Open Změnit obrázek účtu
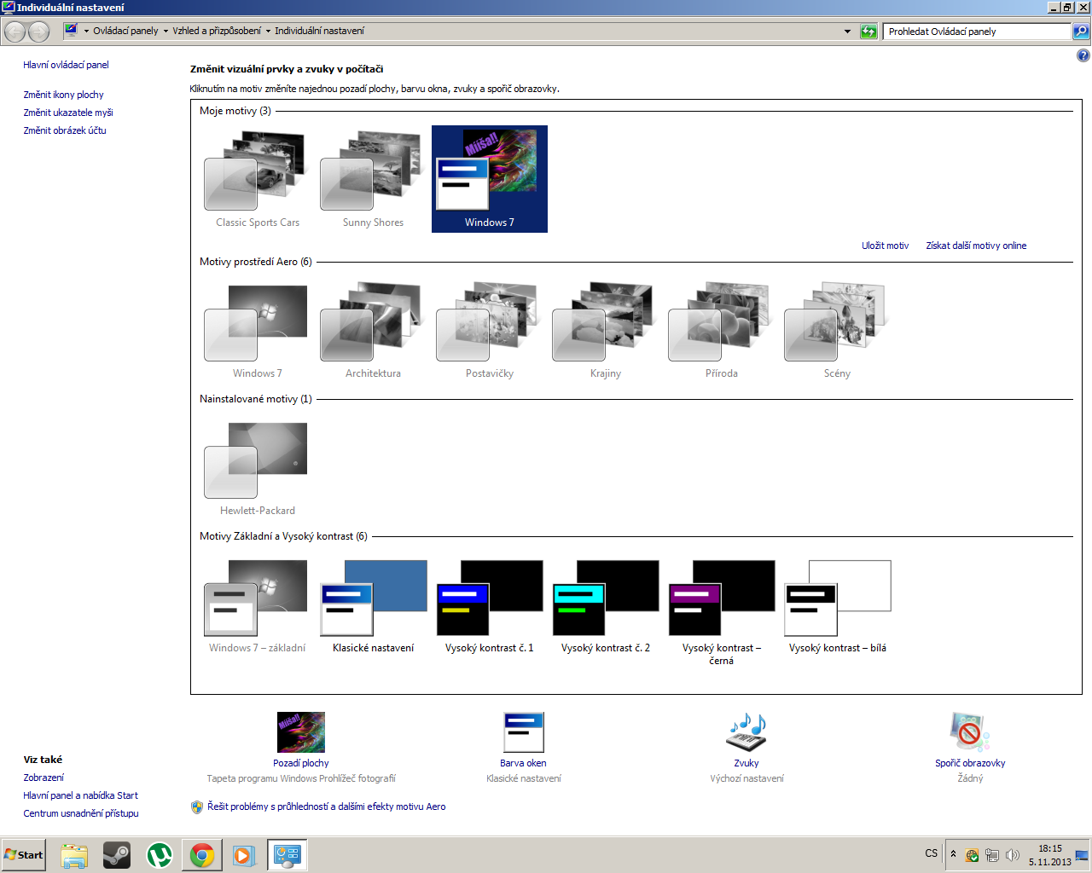 [65, 130]
